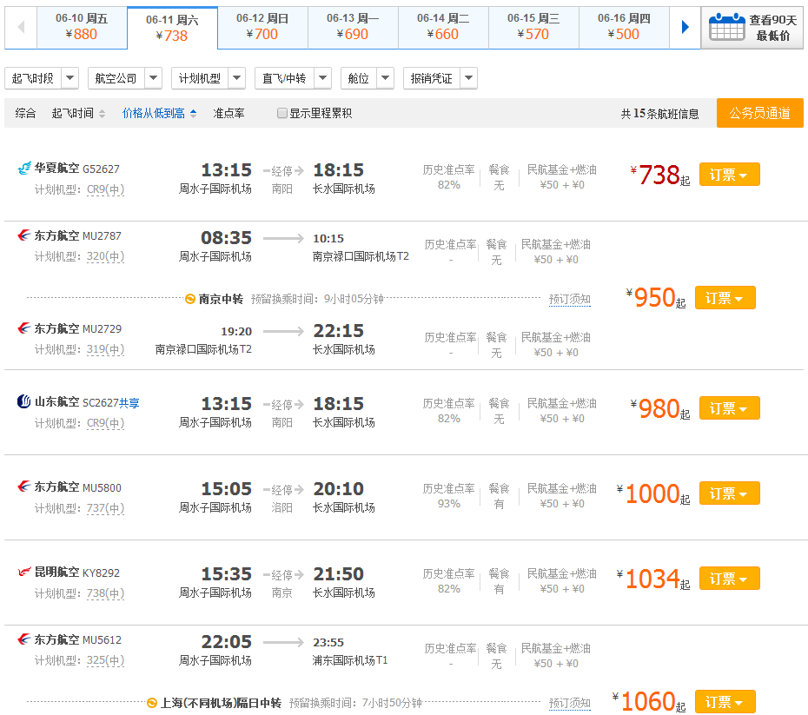Image resolution: width=808 pixels, height=715 pixels.
Task: Click flight number KY8292
Action: pyautogui.click(x=101, y=573)
